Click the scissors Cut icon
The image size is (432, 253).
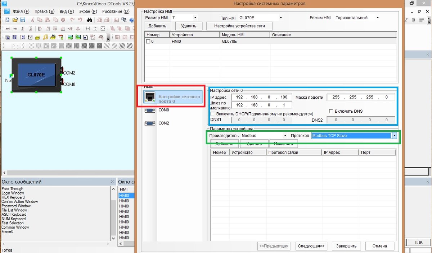coord(32,20)
